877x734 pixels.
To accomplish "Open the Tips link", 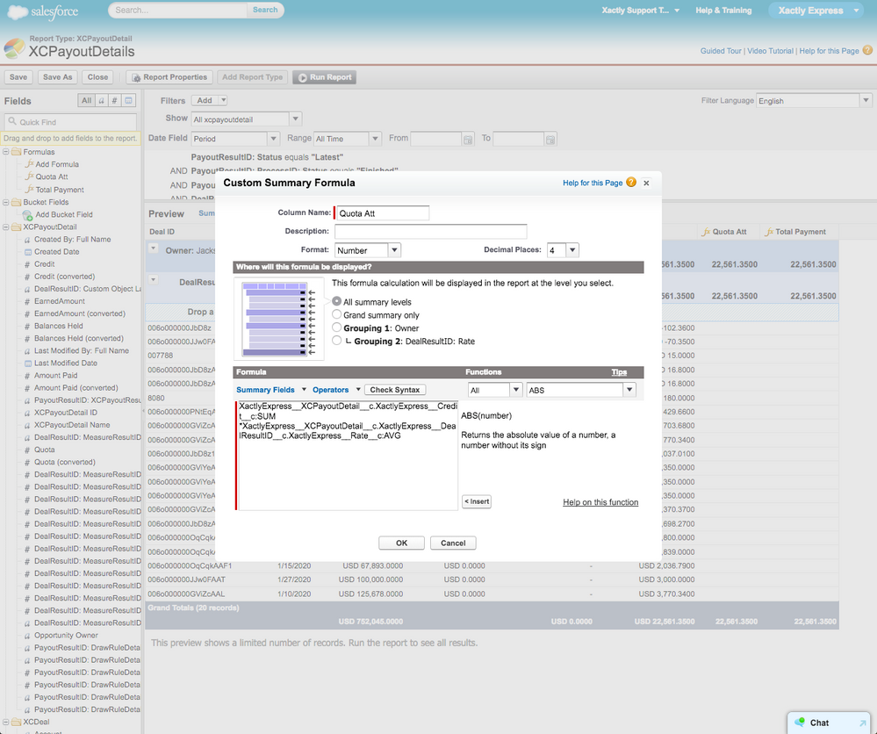I will [619, 372].
